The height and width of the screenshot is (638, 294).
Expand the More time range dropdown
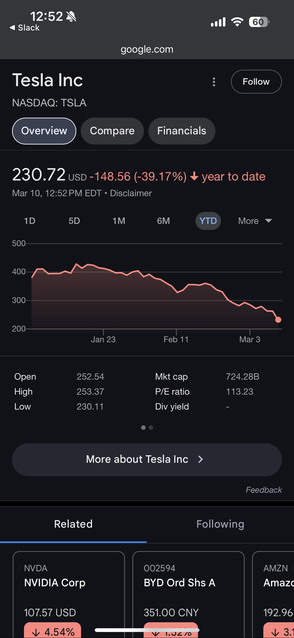click(x=255, y=221)
